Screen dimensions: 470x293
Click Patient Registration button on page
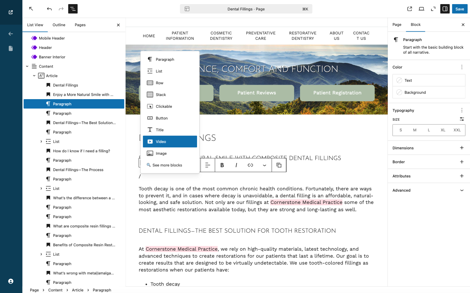coord(337,93)
